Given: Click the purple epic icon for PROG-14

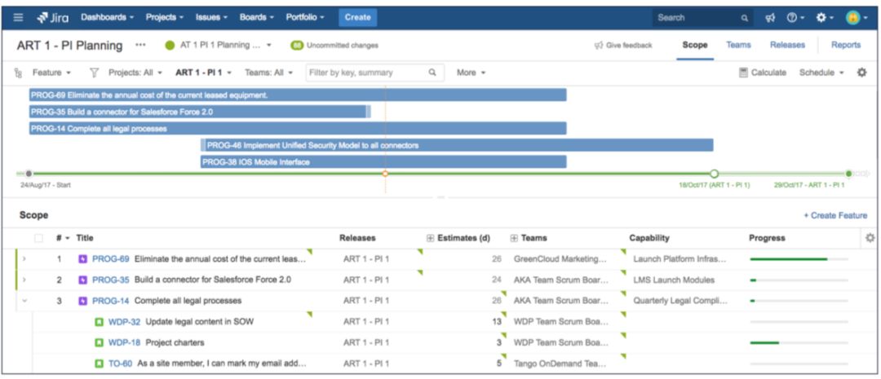Looking at the screenshot, I should pyautogui.click(x=83, y=301).
